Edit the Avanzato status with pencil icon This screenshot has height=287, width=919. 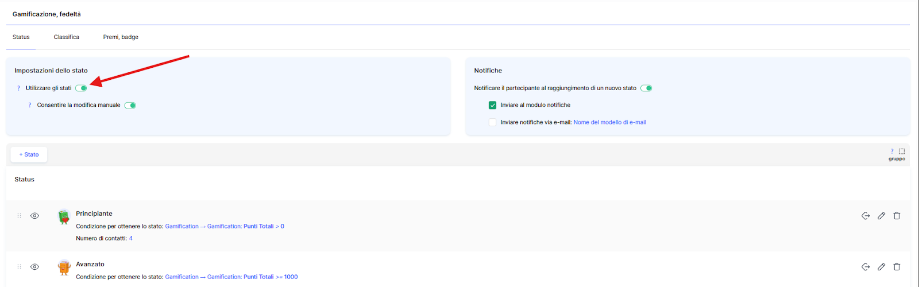click(x=881, y=266)
